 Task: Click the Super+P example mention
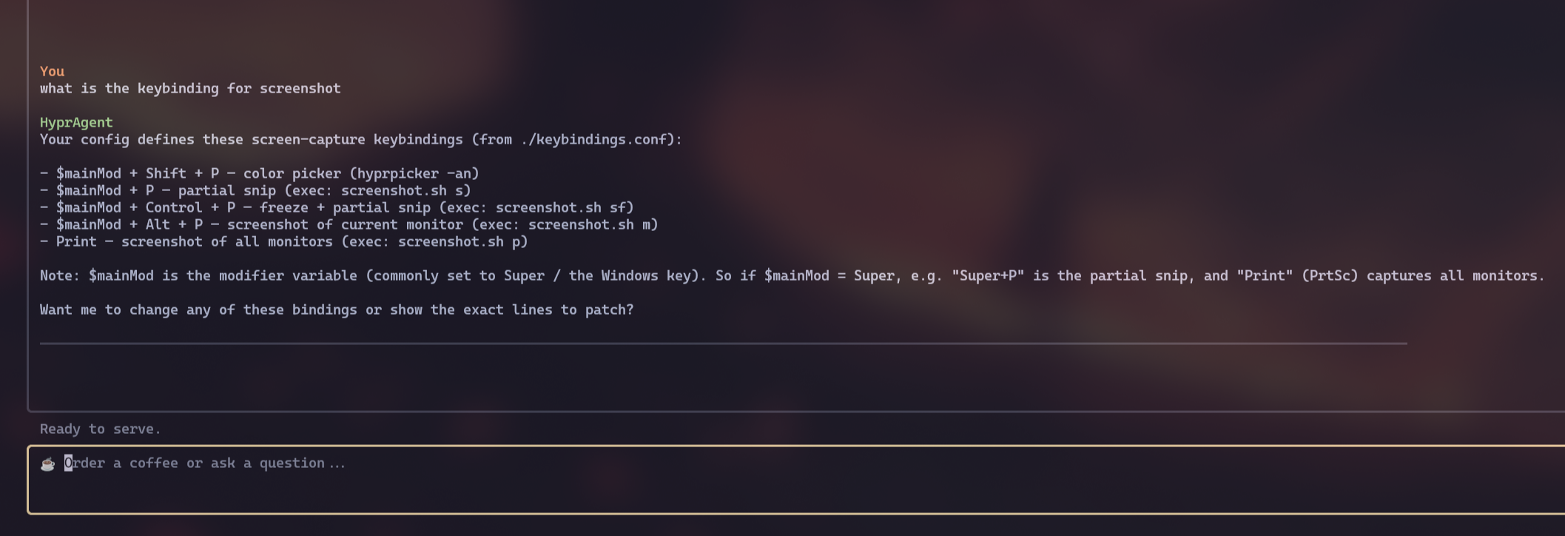click(x=989, y=275)
